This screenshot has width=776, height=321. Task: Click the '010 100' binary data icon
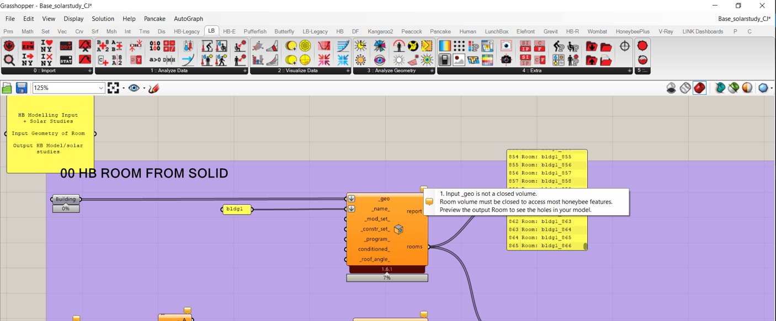click(155, 46)
